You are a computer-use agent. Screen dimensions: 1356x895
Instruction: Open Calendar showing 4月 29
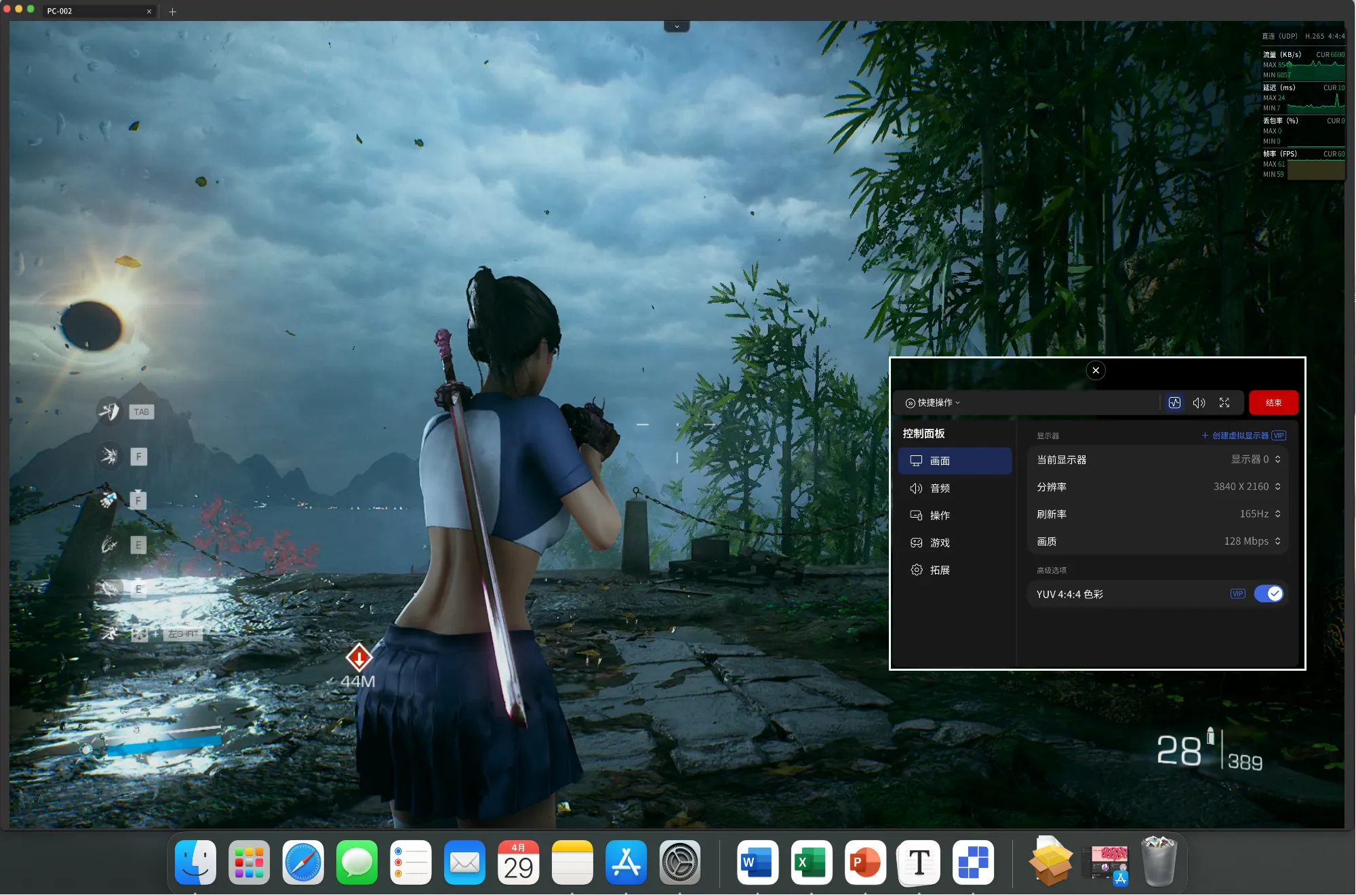518,862
